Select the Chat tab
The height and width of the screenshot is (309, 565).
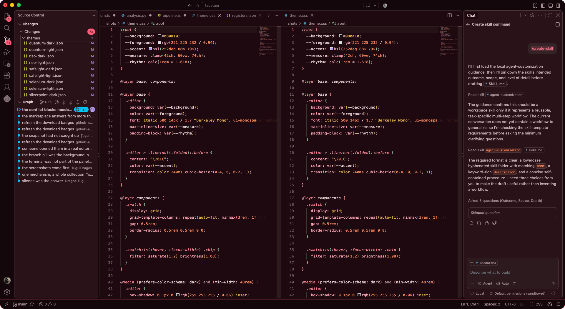coord(471,15)
